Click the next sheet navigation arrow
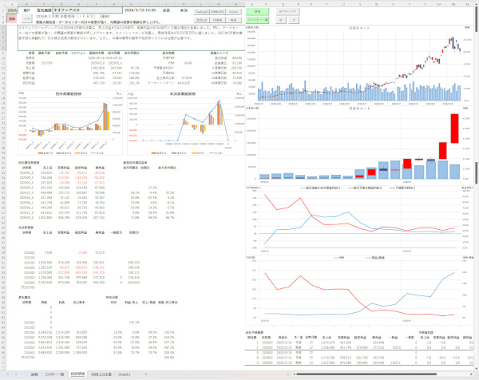This screenshot has height=380, width=479. point(16,374)
